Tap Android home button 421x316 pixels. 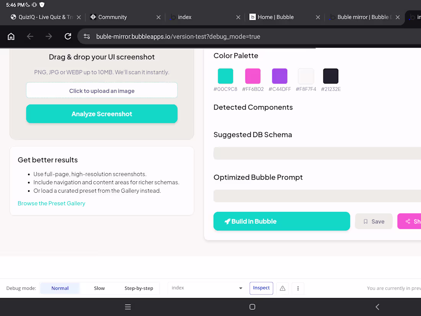click(252, 307)
